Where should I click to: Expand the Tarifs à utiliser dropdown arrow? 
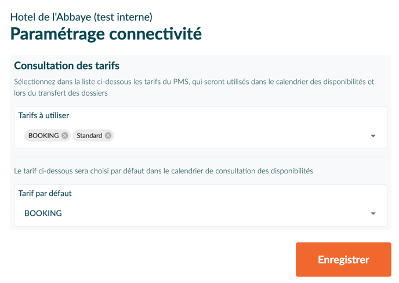point(373,136)
